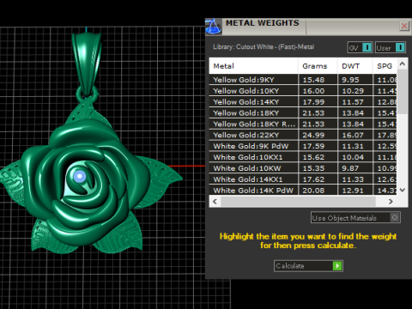Click the green arrow on Calculate
Screen dimensions: 412x309
(337, 266)
